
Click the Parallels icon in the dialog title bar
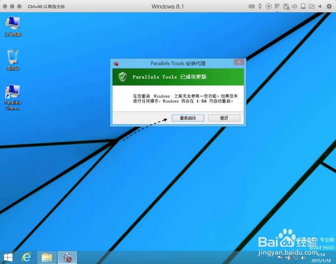coord(116,63)
